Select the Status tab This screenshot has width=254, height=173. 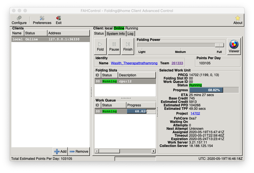[x=99, y=33]
